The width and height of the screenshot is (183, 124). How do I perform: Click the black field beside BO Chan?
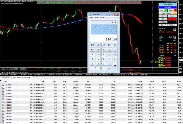tap(172, 22)
